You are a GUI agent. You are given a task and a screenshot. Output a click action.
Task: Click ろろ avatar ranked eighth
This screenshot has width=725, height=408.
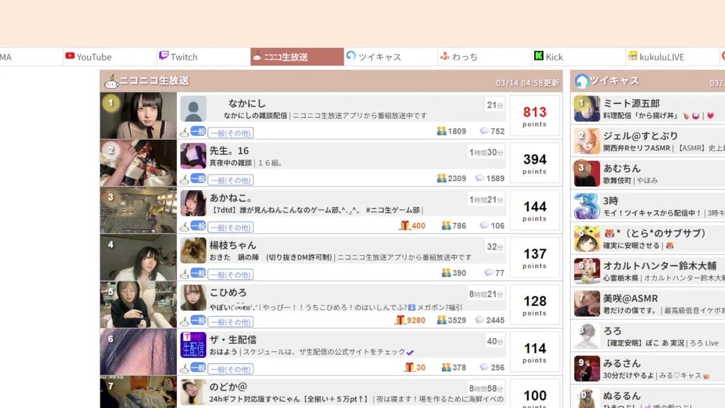click(x=587, y=336)
